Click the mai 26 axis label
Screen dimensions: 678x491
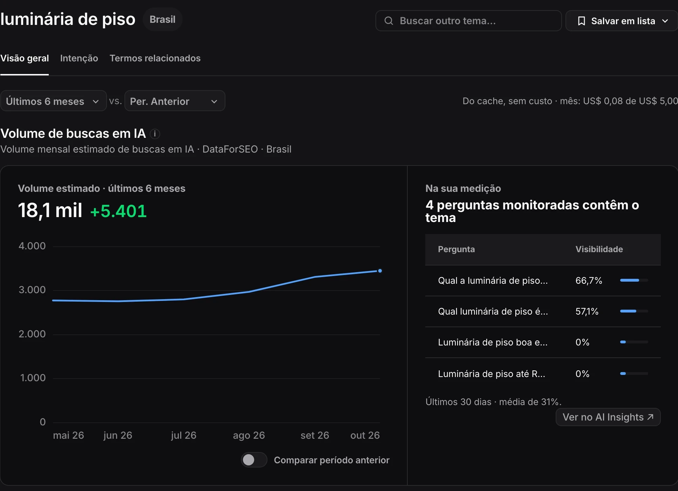[x=68, y=435]
